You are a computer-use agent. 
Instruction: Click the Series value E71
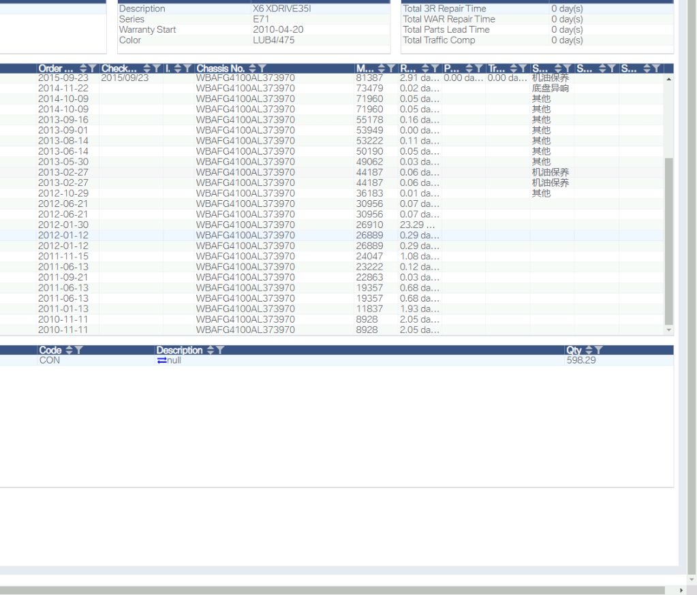[x=261, y=19]
